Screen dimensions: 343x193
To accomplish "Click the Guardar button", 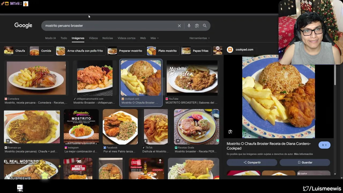I will click(305, 162).
